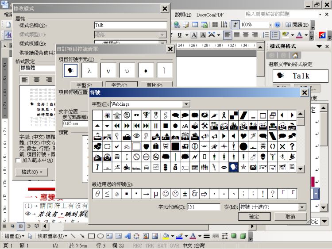Image resolution: width=332 pixels, height=249 pixels.
Task: Expand the font color dropdown arrow in toolbar
Action: [306, 35]
